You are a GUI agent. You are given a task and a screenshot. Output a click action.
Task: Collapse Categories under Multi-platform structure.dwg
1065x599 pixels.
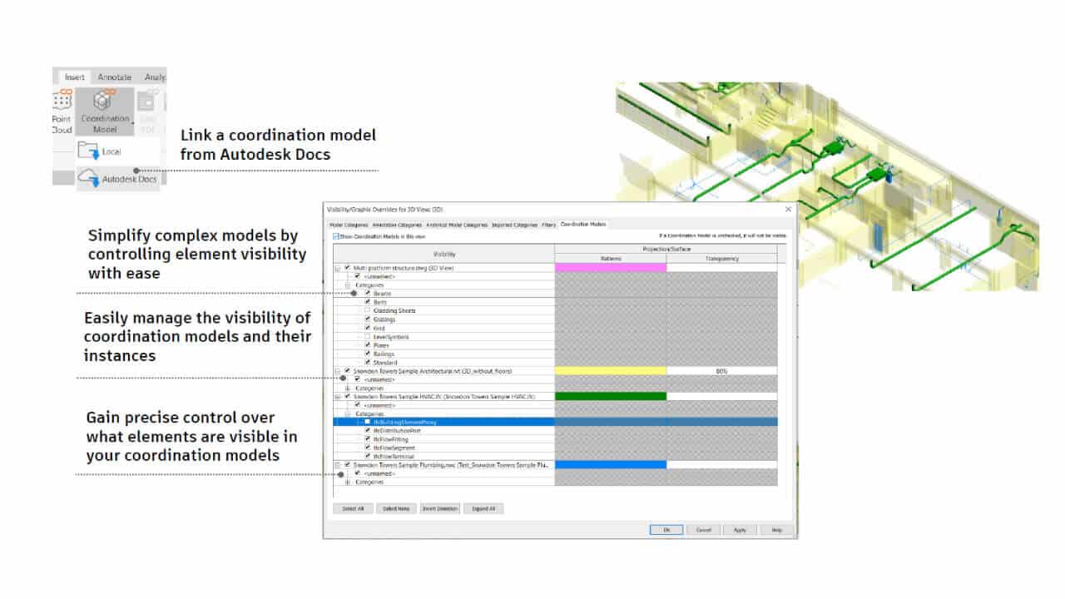coord(347,285)
